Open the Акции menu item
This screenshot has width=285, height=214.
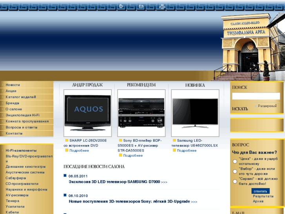click(11, 91)
